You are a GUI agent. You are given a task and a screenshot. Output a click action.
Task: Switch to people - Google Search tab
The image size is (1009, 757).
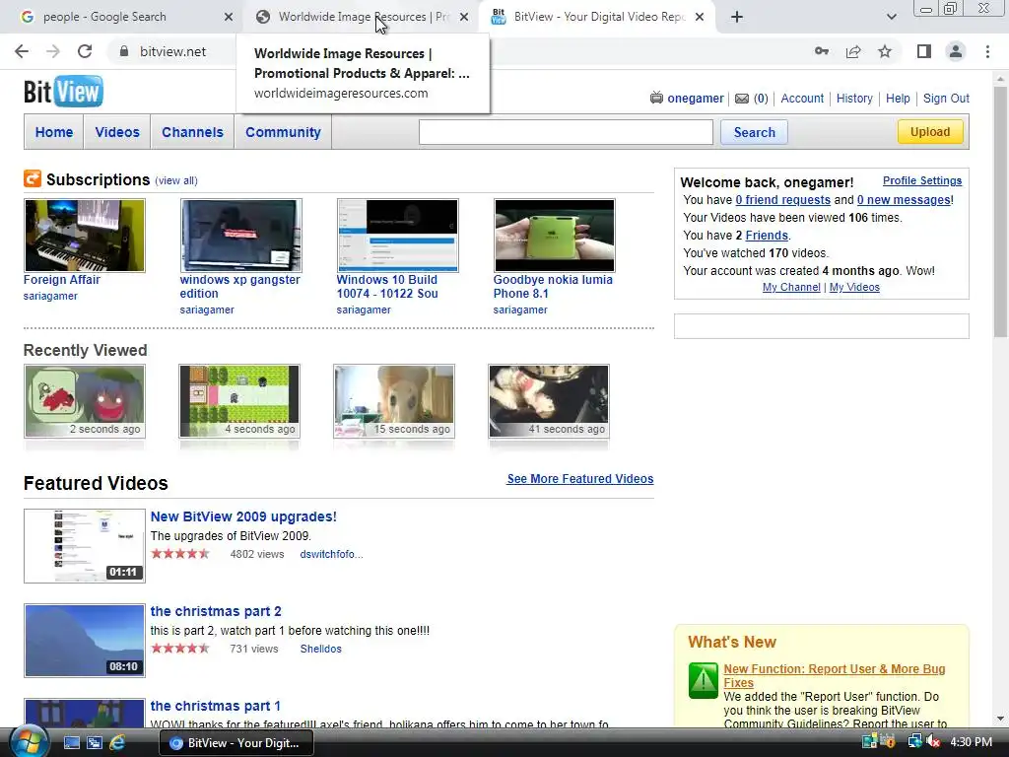122,17
